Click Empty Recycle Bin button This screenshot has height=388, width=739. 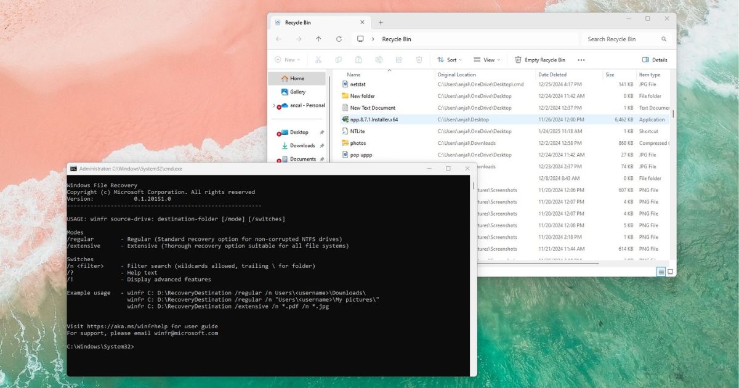click(539, 60)
